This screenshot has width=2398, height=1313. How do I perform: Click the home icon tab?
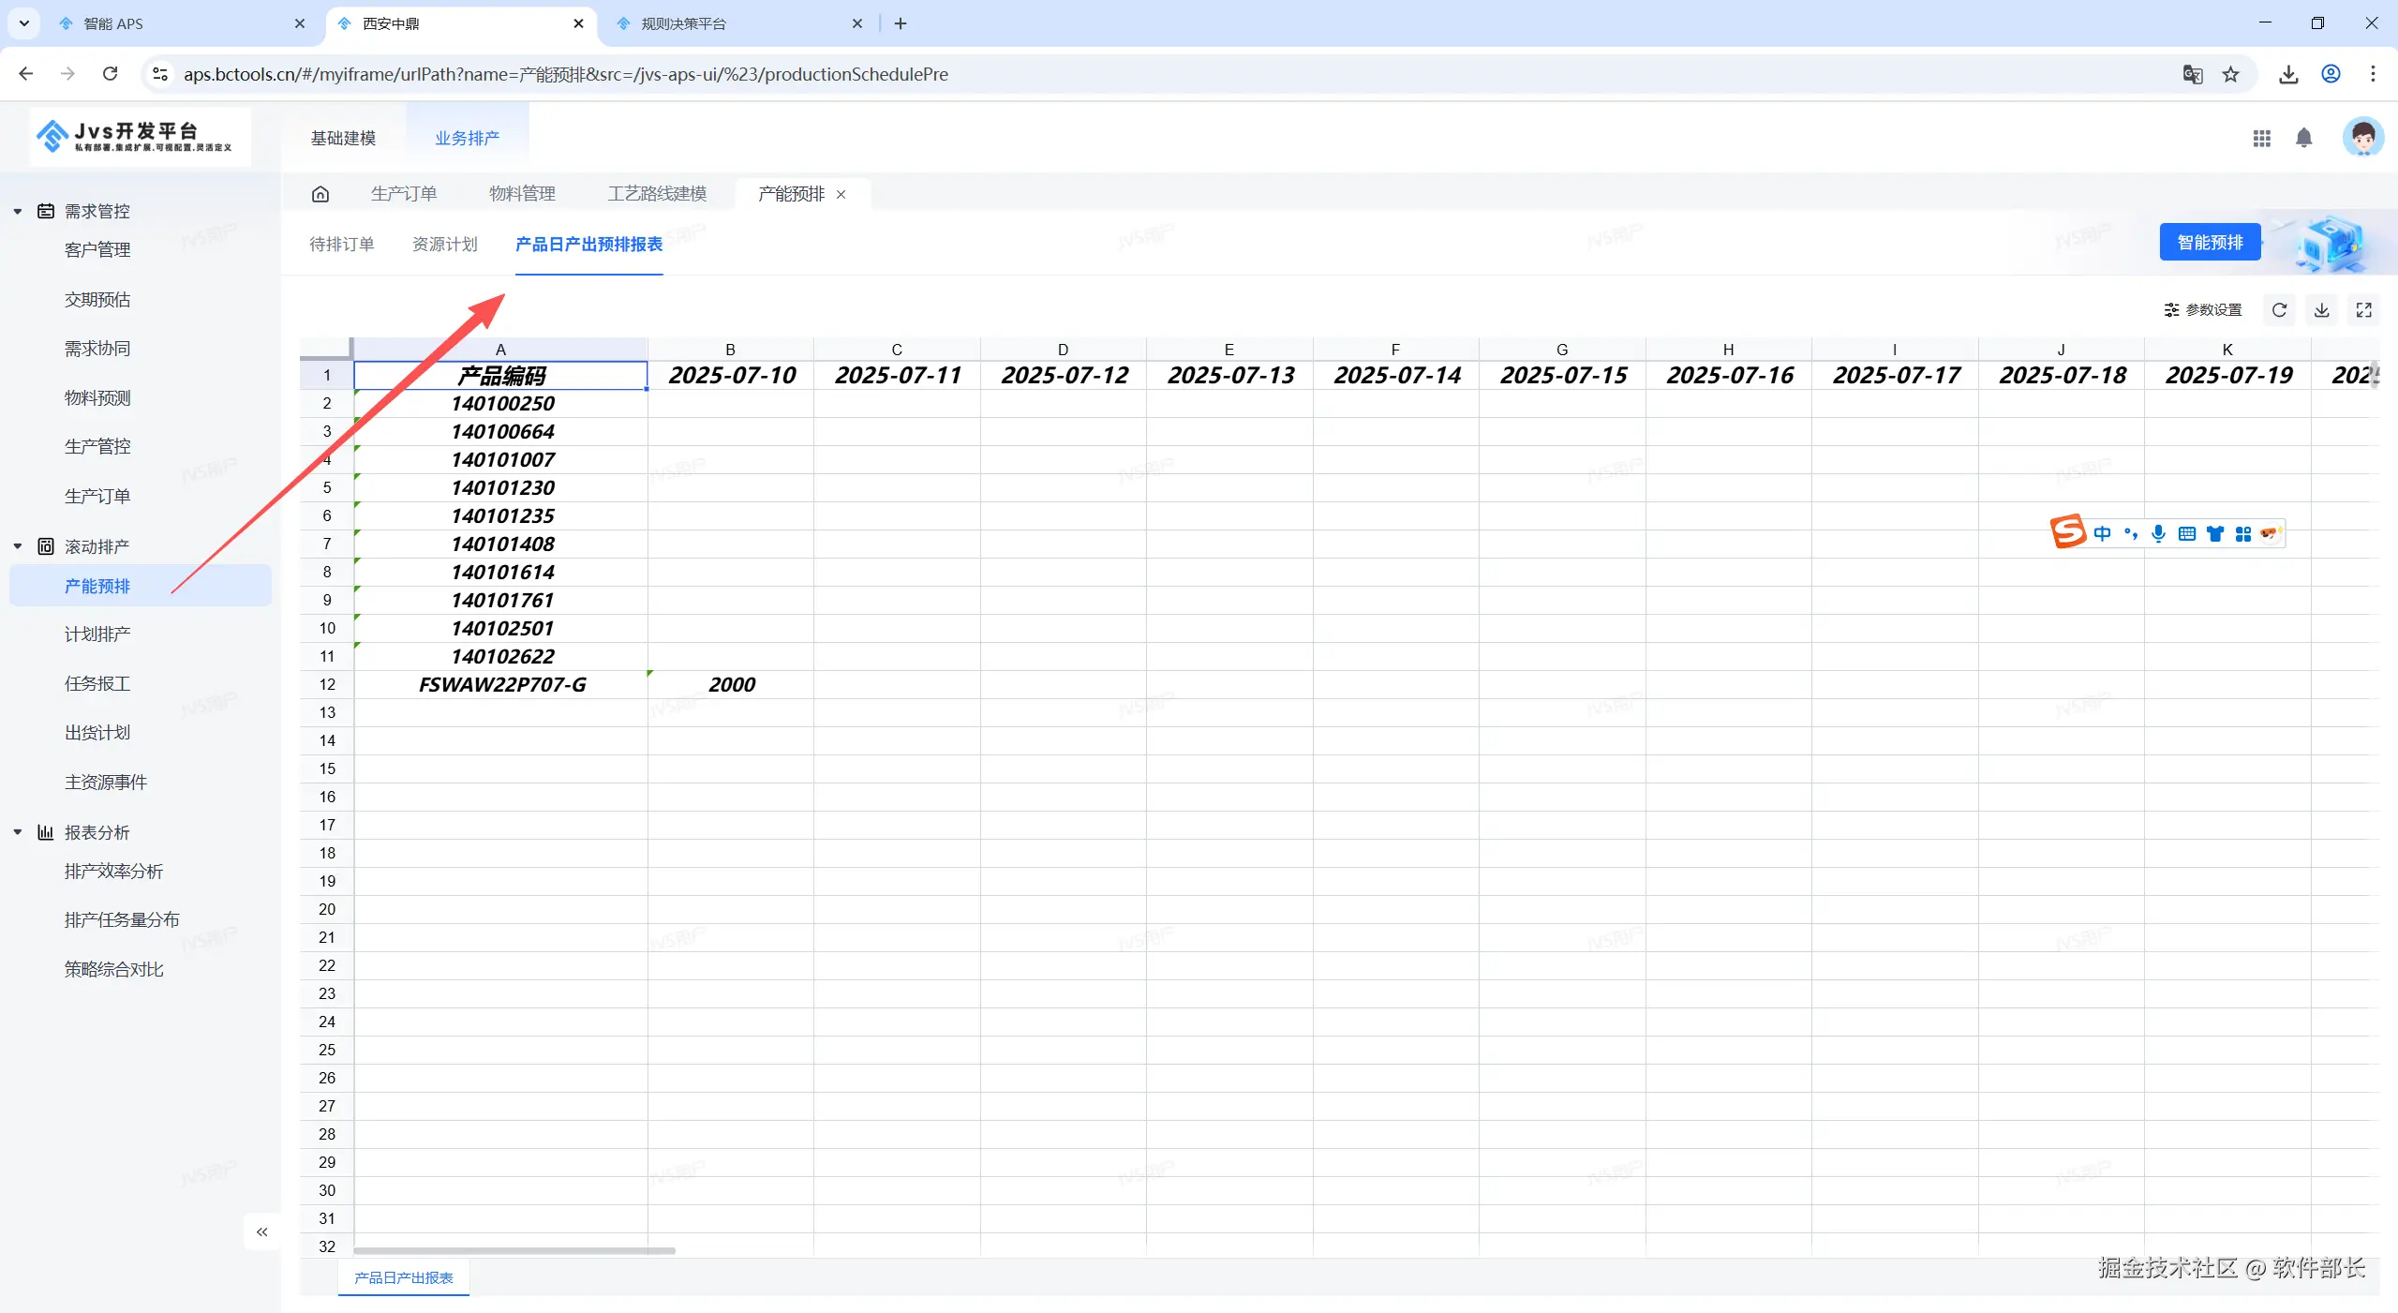(320, 194)
